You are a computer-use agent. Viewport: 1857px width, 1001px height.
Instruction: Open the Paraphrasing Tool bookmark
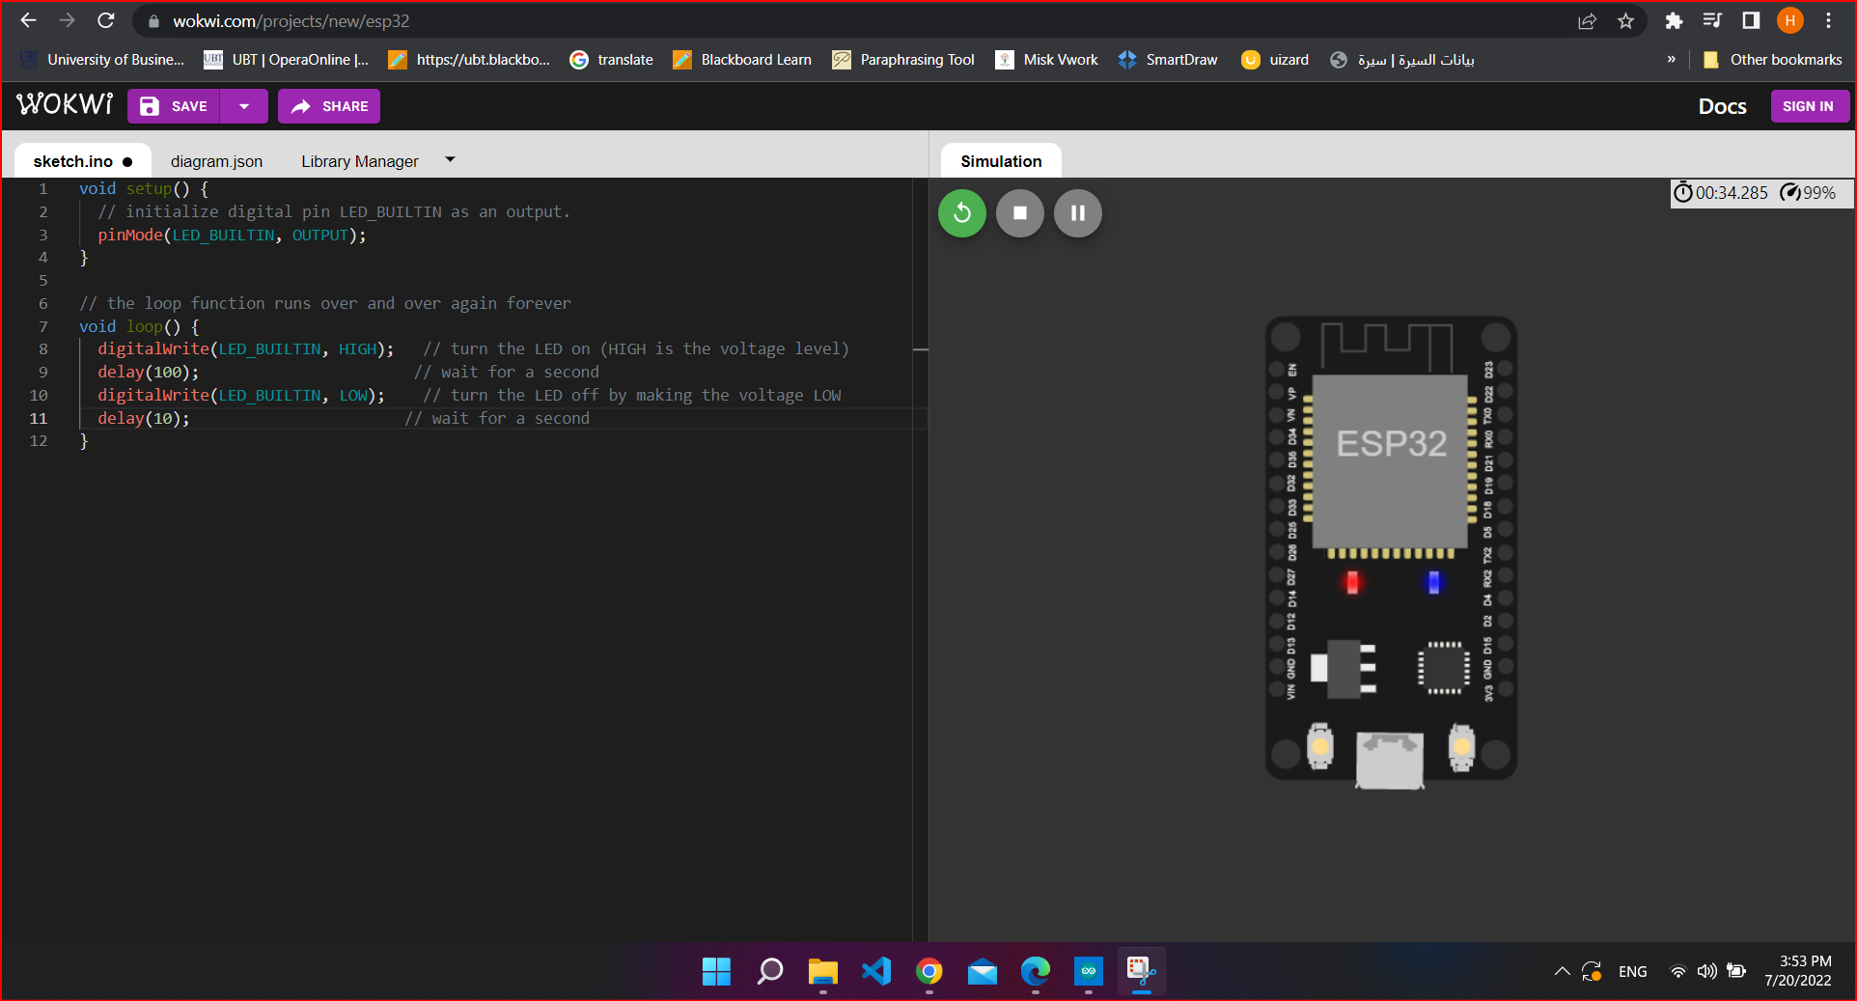(x=903, y=60)
